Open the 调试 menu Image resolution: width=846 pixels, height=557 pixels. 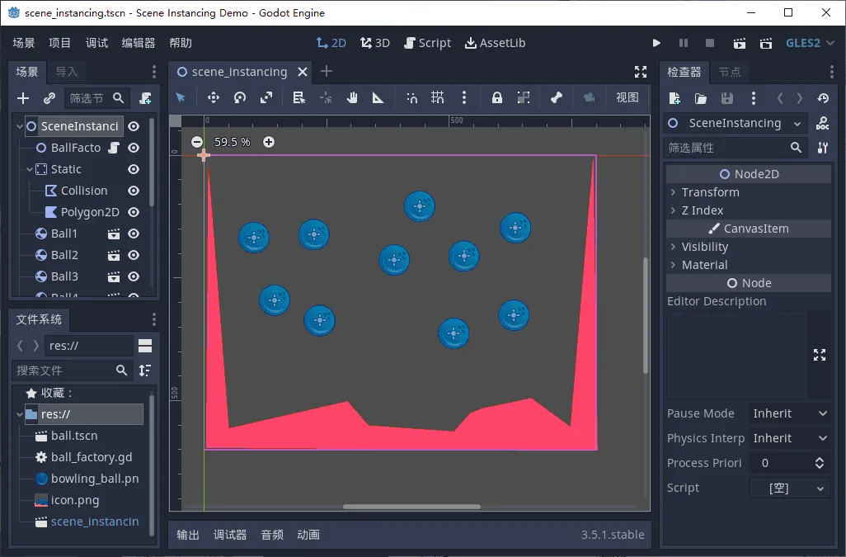point(96,43)
